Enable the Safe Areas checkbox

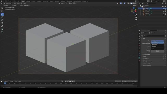[x=143, y=59]
